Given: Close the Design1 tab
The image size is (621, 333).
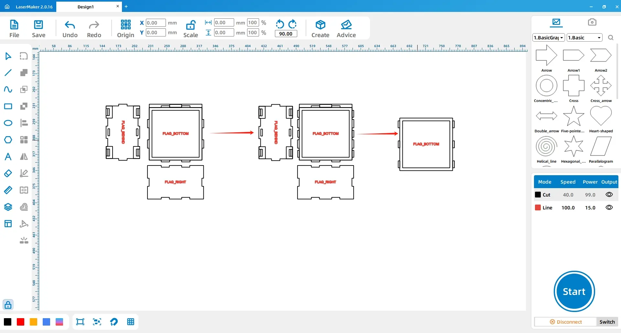Looking at the screenshot, I should point(117,6).
